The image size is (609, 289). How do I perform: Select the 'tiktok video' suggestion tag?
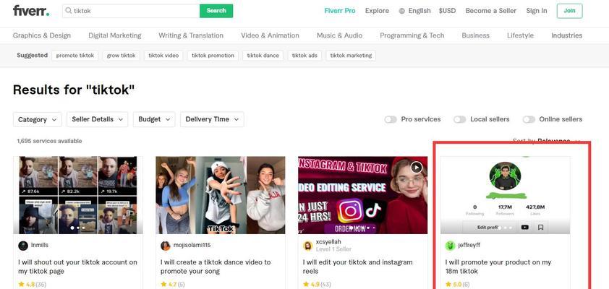163,56
